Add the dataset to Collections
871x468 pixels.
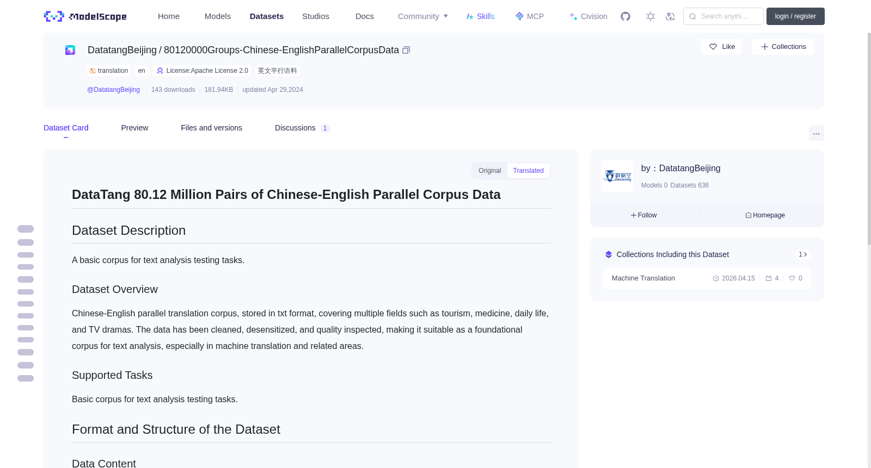(783, 47)
